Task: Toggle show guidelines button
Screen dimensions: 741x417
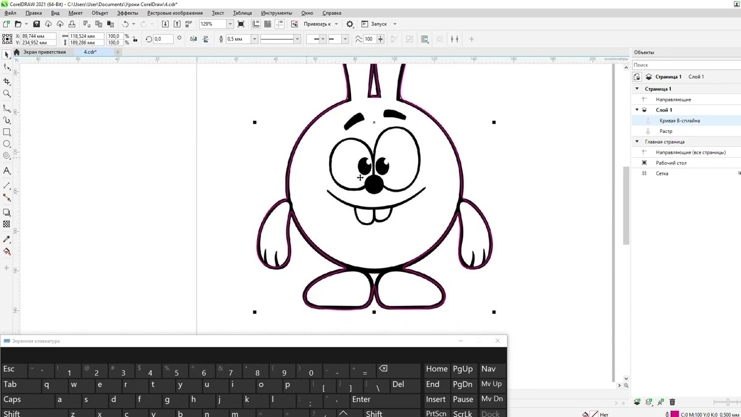Action: coord(280,24)
